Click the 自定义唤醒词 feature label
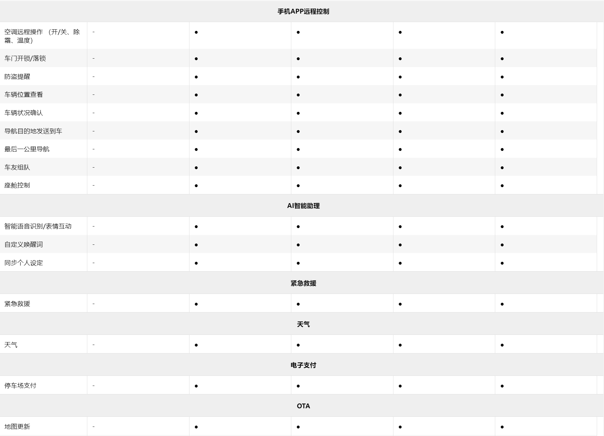The image size is (604, 436). coord(24,244)
